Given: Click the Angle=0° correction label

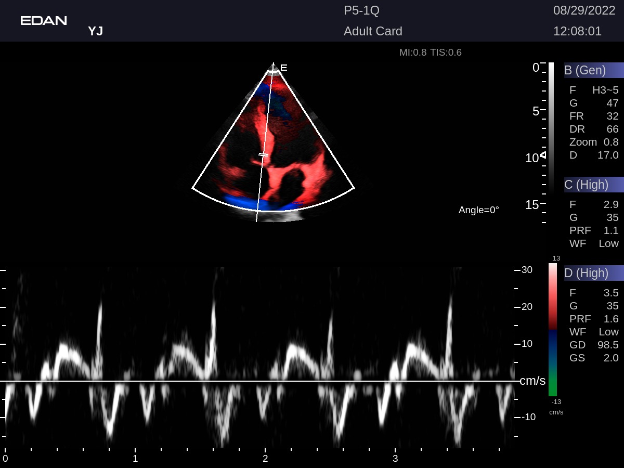Looking at the screenshot, I should coord(478,210).
